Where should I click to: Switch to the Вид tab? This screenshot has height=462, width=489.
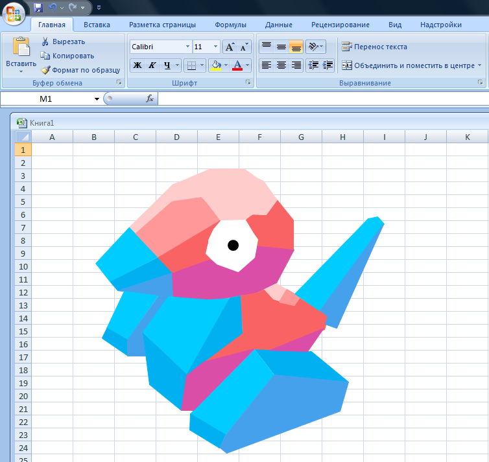click(395, 25)
